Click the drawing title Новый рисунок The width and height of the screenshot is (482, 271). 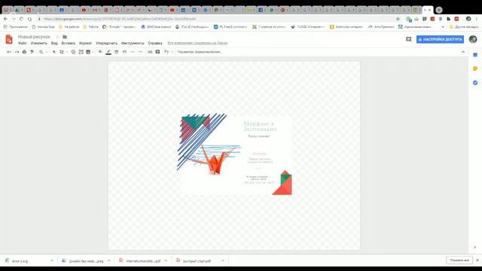34,37
